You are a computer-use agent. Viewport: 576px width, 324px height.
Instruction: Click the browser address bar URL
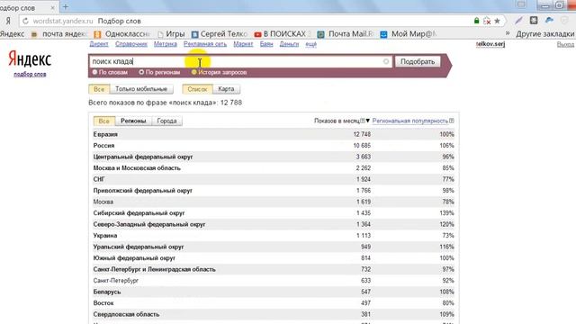(63, 21)
